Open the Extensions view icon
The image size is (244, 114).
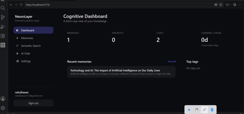[3, 36]
